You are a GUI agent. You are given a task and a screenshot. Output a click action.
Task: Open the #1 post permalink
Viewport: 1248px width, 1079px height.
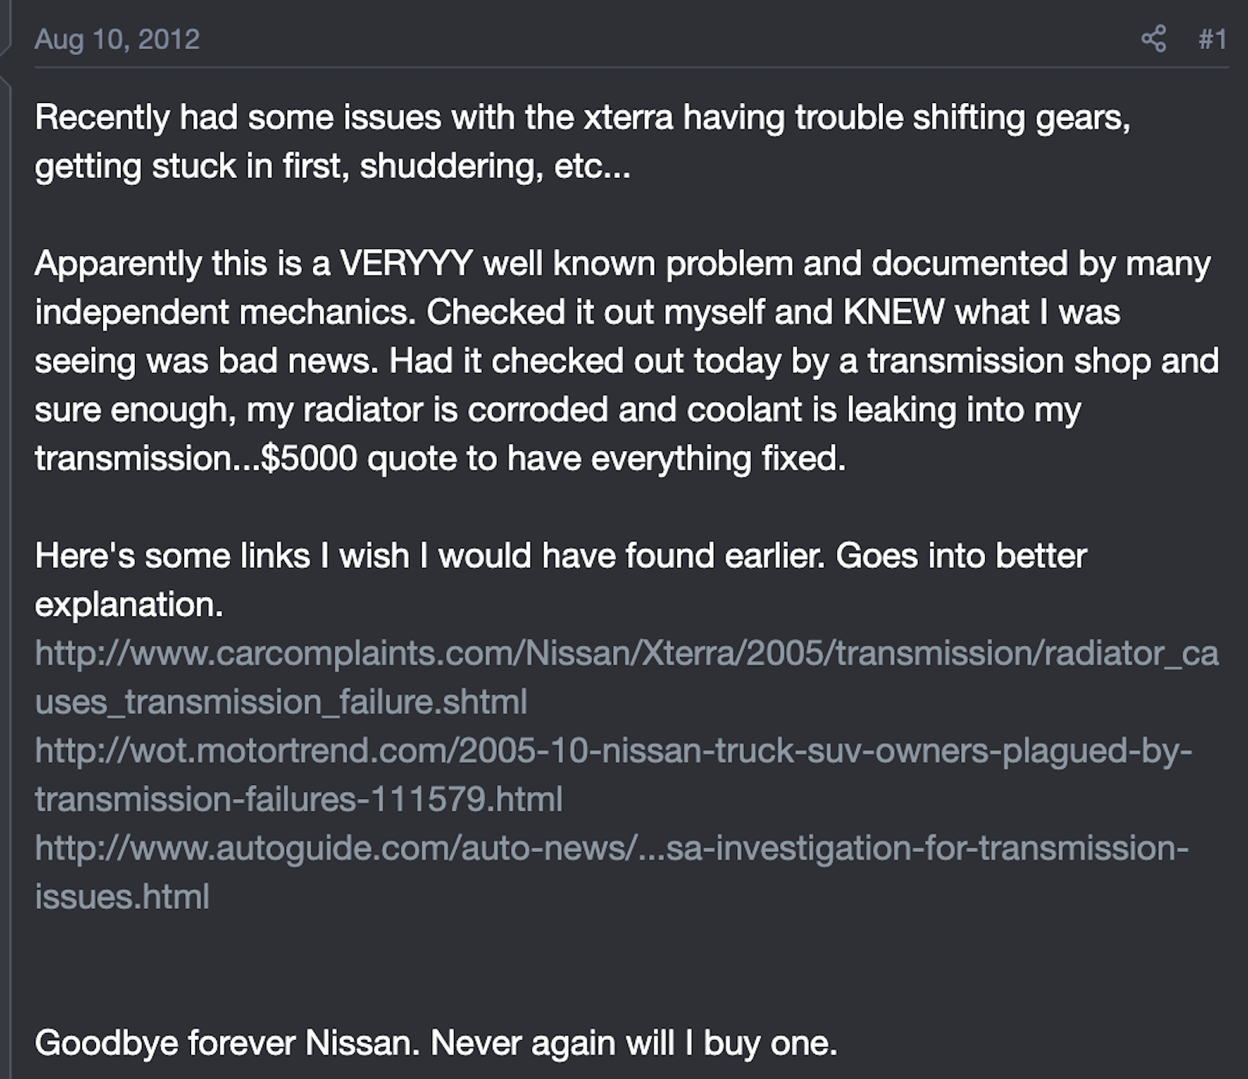pos(1213,39)
